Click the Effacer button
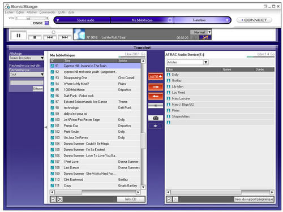Viewport: 283px width, 212px height. click(x=38, y=89)
